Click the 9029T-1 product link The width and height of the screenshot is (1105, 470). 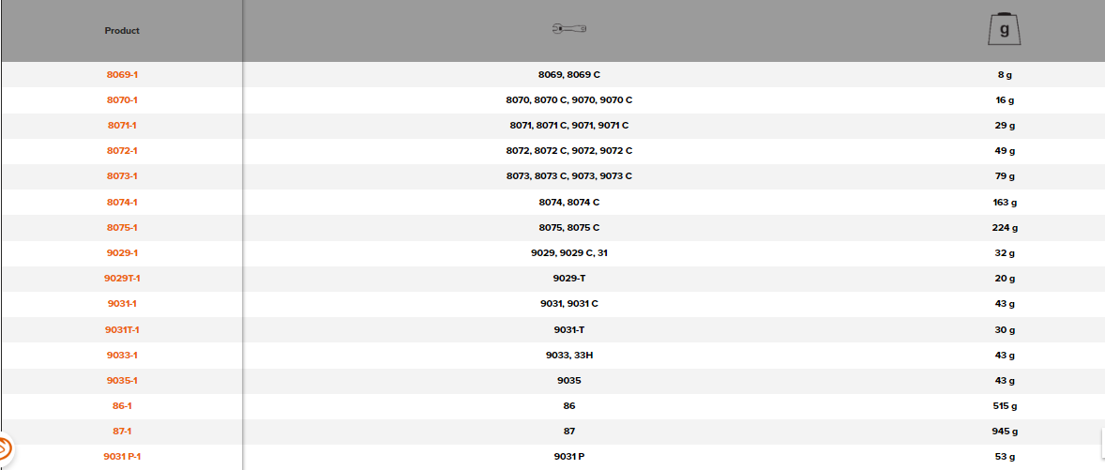[122, 279]
